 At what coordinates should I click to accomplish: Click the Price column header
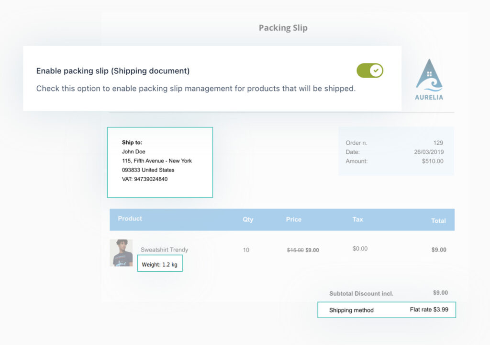[294, 219]
